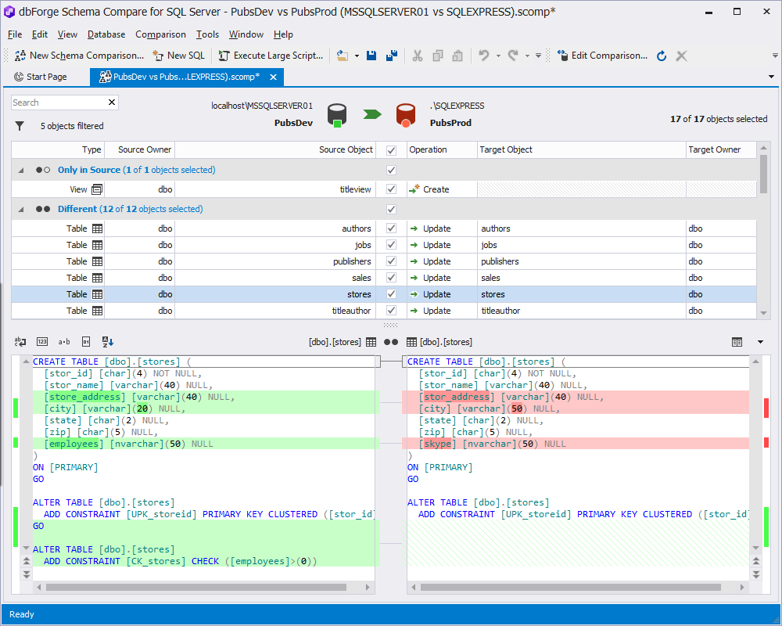782x626 pixels.
Task: Toggle the titleview row checkbox
Action: (x=391, y=189)
